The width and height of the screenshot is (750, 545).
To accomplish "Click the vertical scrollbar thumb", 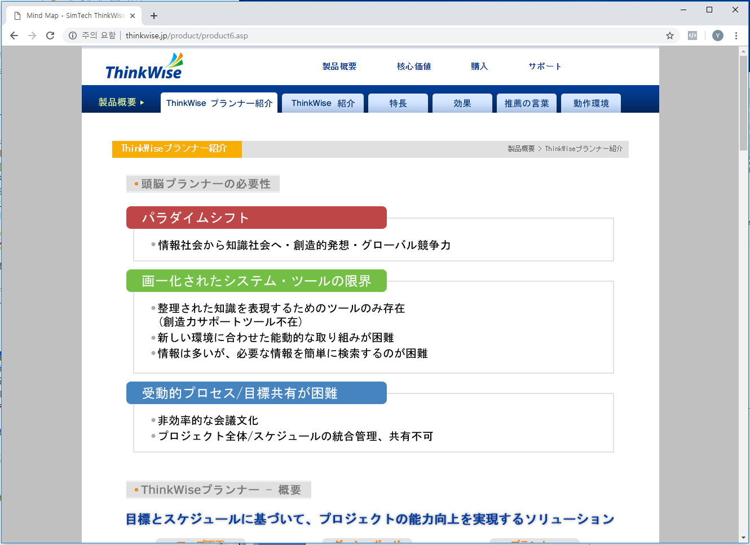I will (x=743, y=103).
